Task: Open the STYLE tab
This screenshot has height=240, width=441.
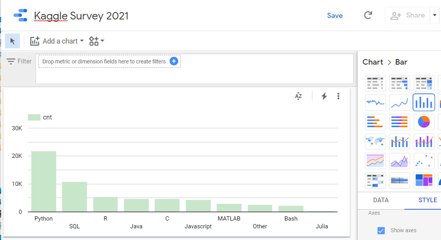Action: click(428, 200)
